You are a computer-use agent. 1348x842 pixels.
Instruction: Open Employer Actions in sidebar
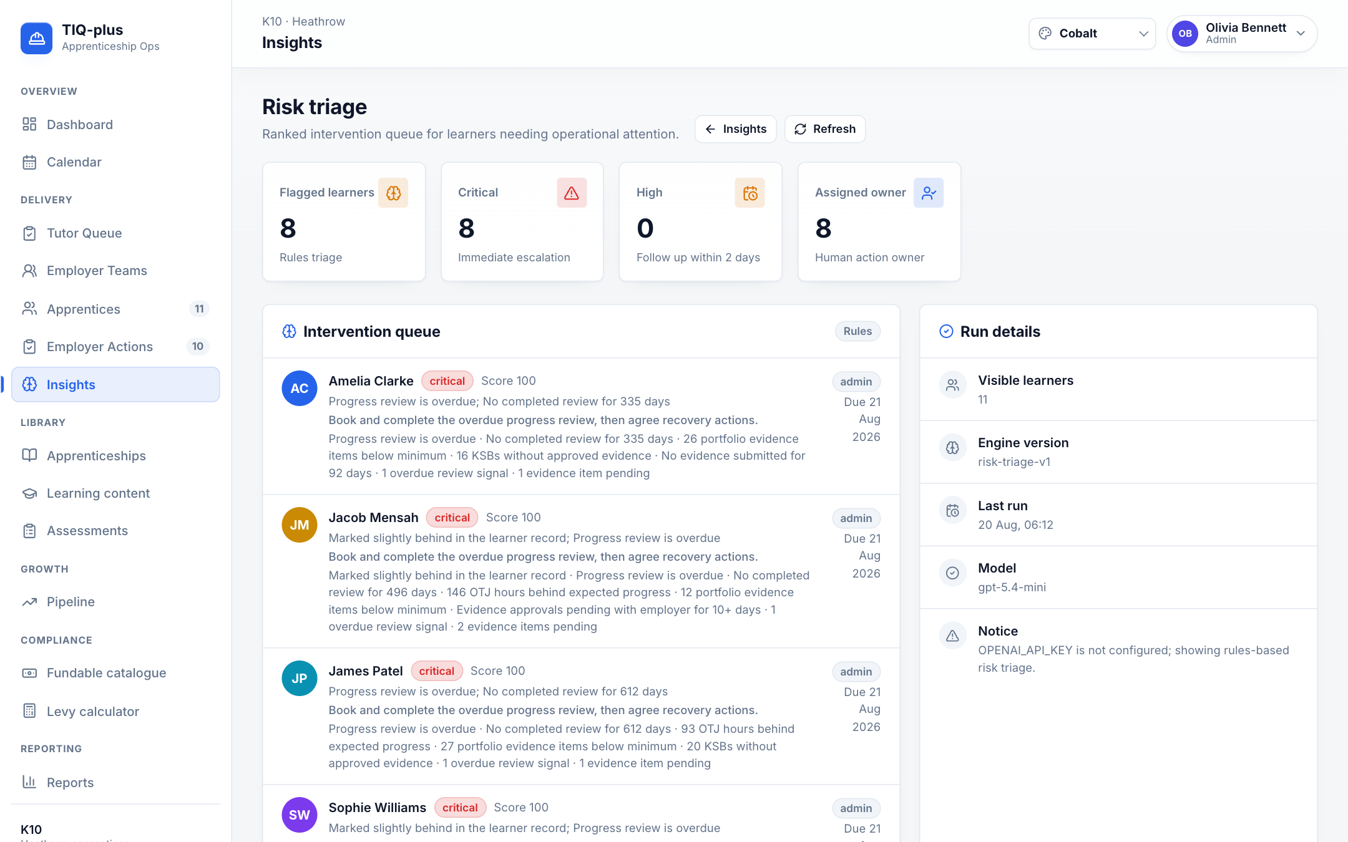click(115, 346)
